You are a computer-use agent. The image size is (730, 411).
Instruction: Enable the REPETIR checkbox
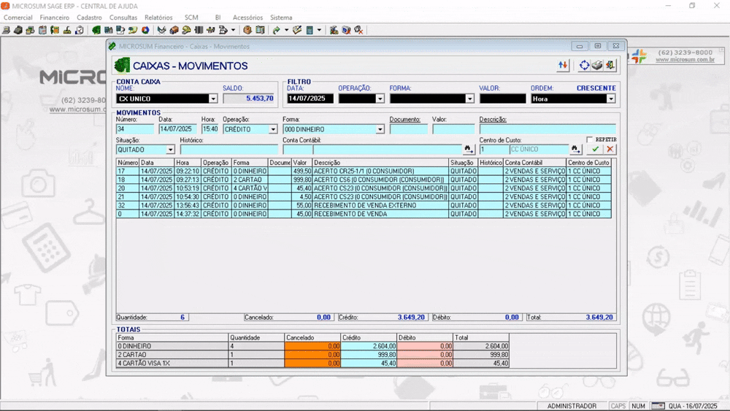pyautogui.click(x=590, y=139)
